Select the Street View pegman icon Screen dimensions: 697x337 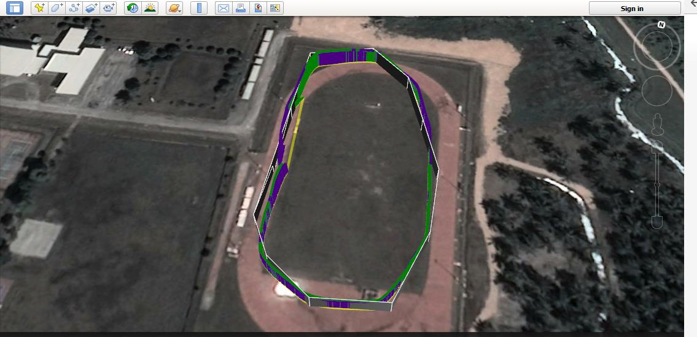pyautogui.click(x=657, y=124)
